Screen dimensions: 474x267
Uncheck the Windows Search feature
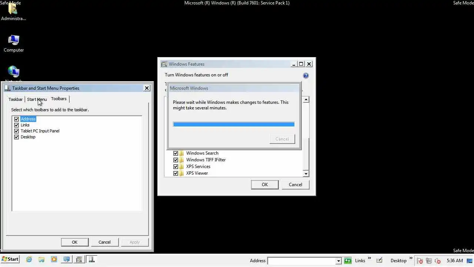176,153
